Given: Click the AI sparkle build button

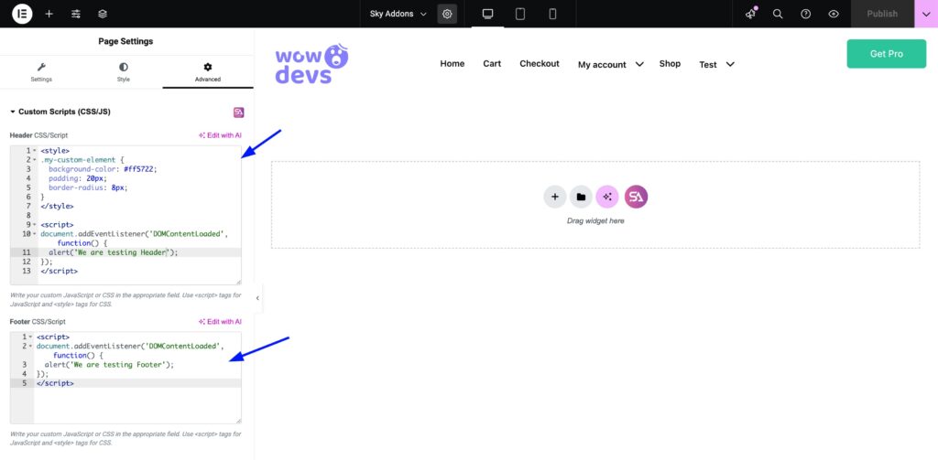Looking at the screenshot, I should [607, 197].
